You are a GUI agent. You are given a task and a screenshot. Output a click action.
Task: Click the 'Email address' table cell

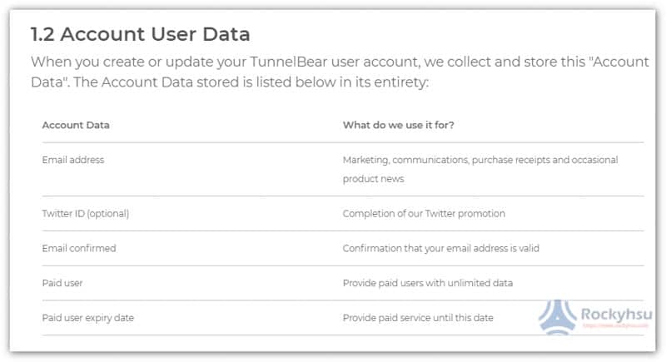(73, 160)
